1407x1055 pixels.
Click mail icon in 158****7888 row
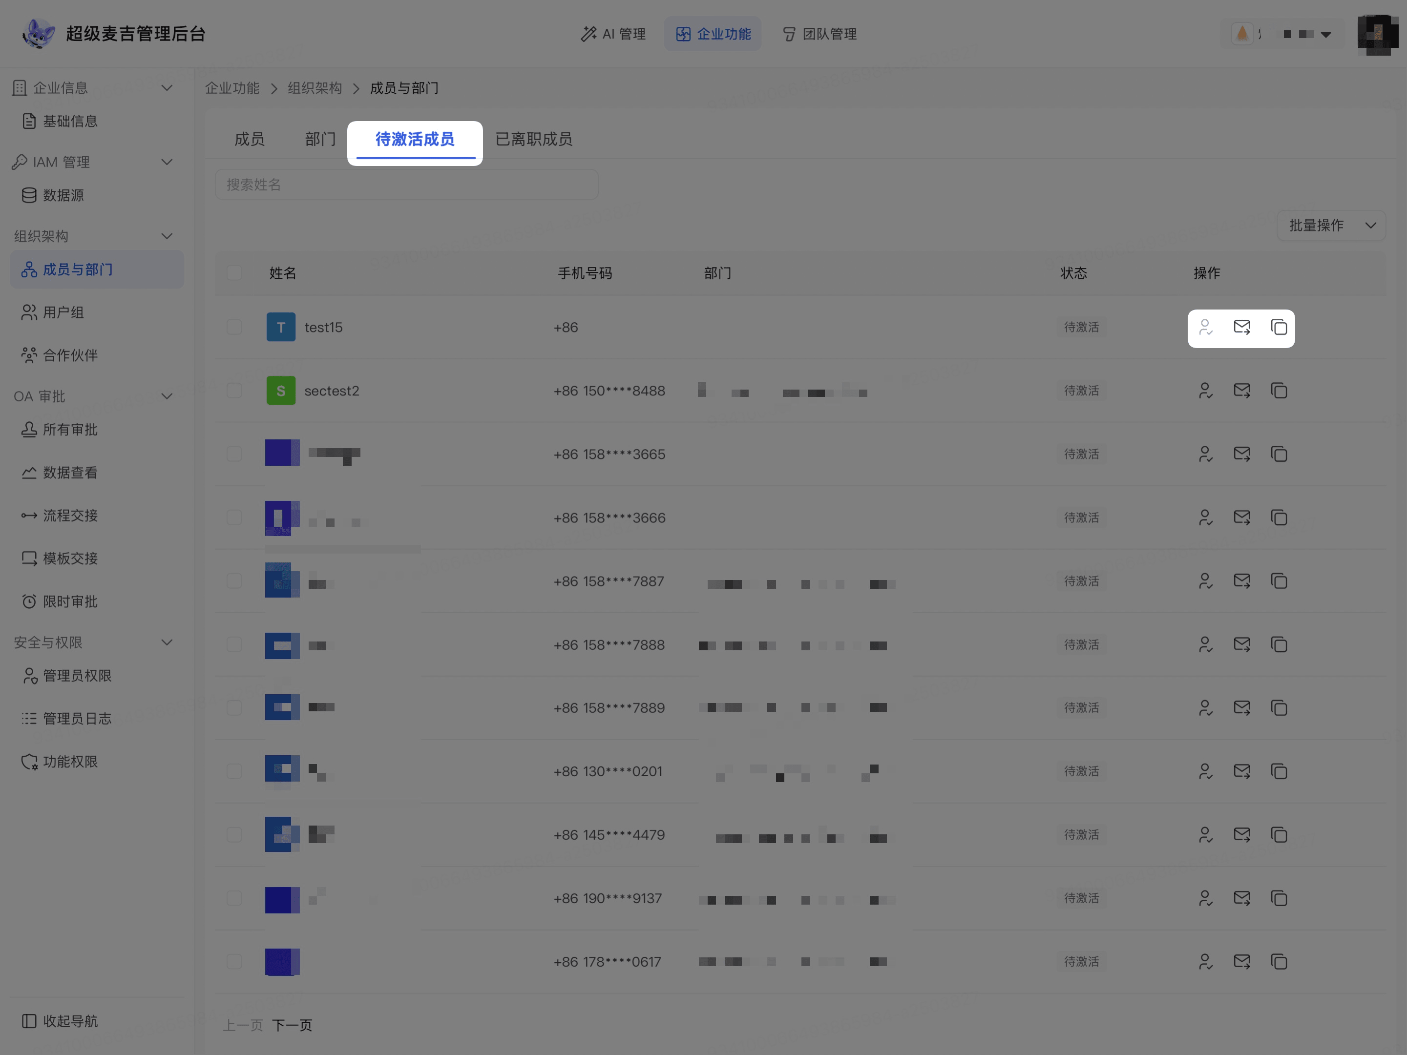tap(1241, 645)
